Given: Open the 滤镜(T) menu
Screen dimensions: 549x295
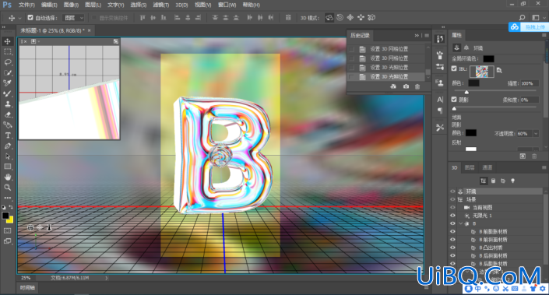Looking at the screenshot, I should point(160,5).
